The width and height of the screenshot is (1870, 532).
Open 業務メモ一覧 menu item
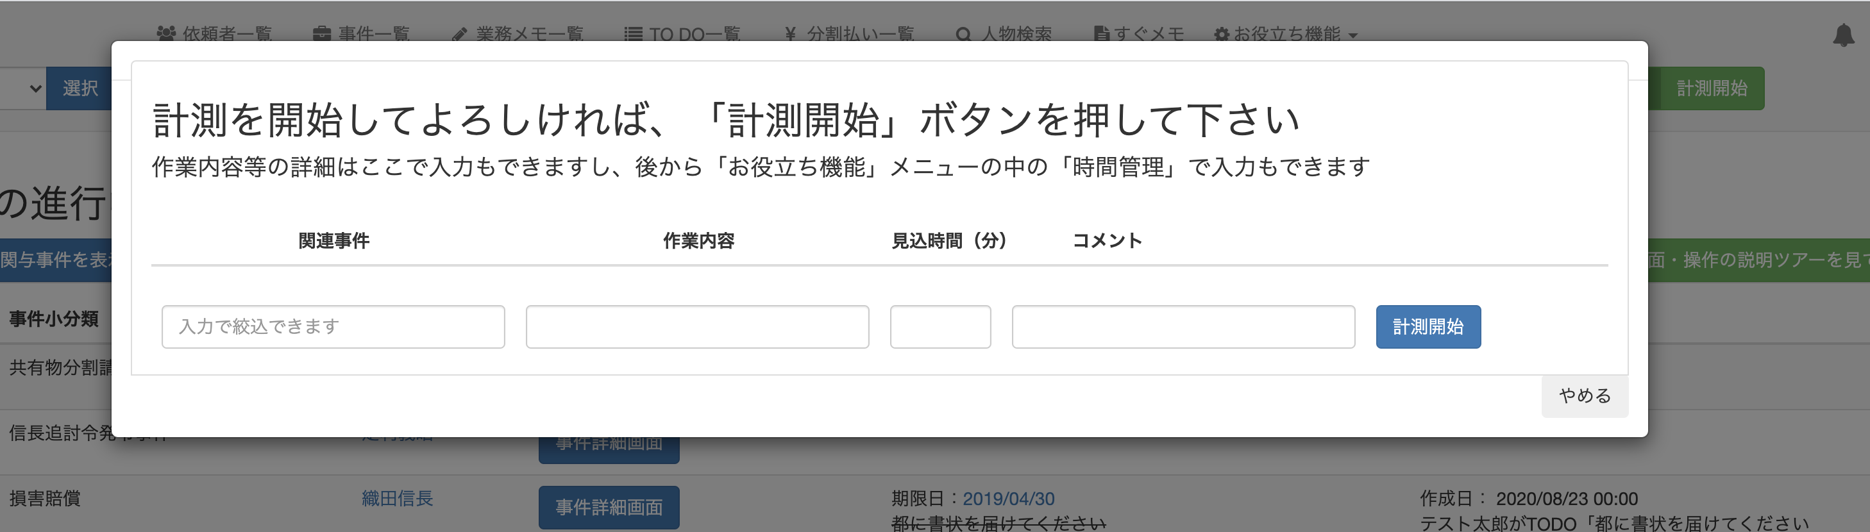click(x=518, y=33)
